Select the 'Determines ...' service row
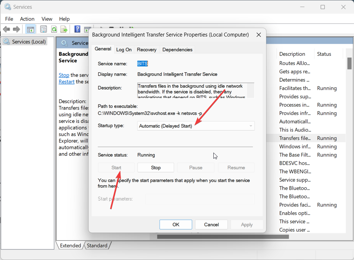 click(x=306, y=80)
